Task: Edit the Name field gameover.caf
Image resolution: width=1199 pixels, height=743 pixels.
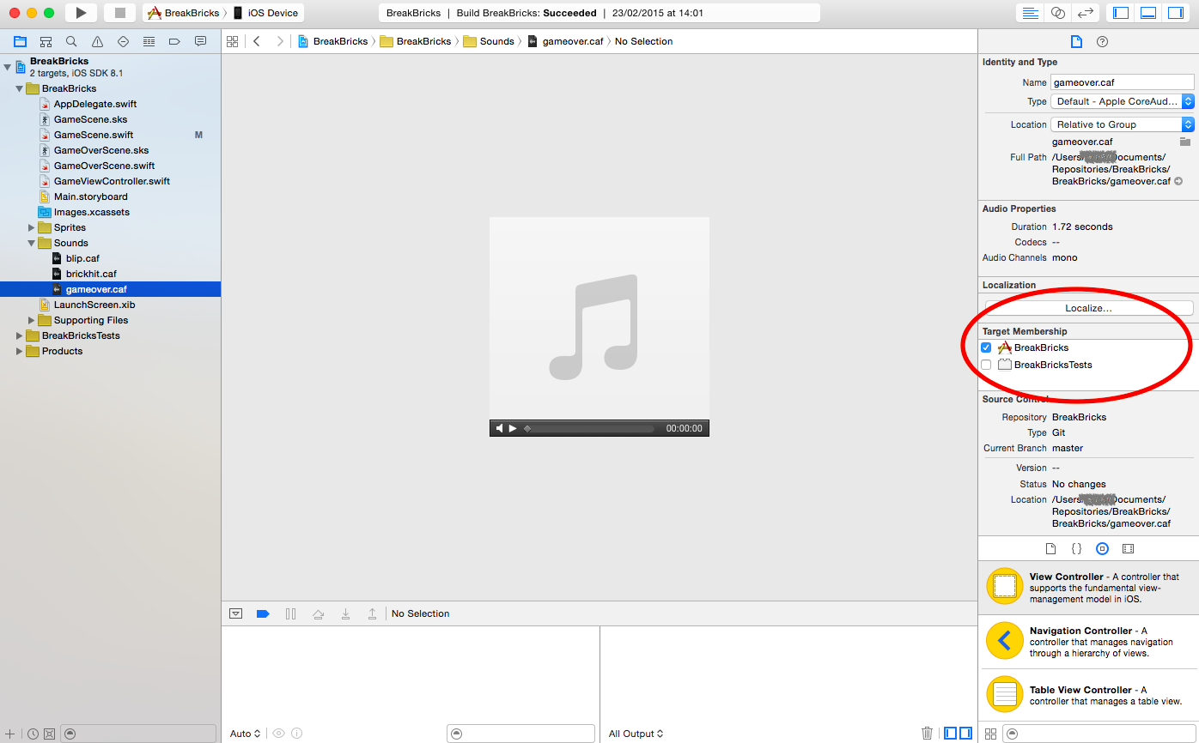Action: point(1123,82)
